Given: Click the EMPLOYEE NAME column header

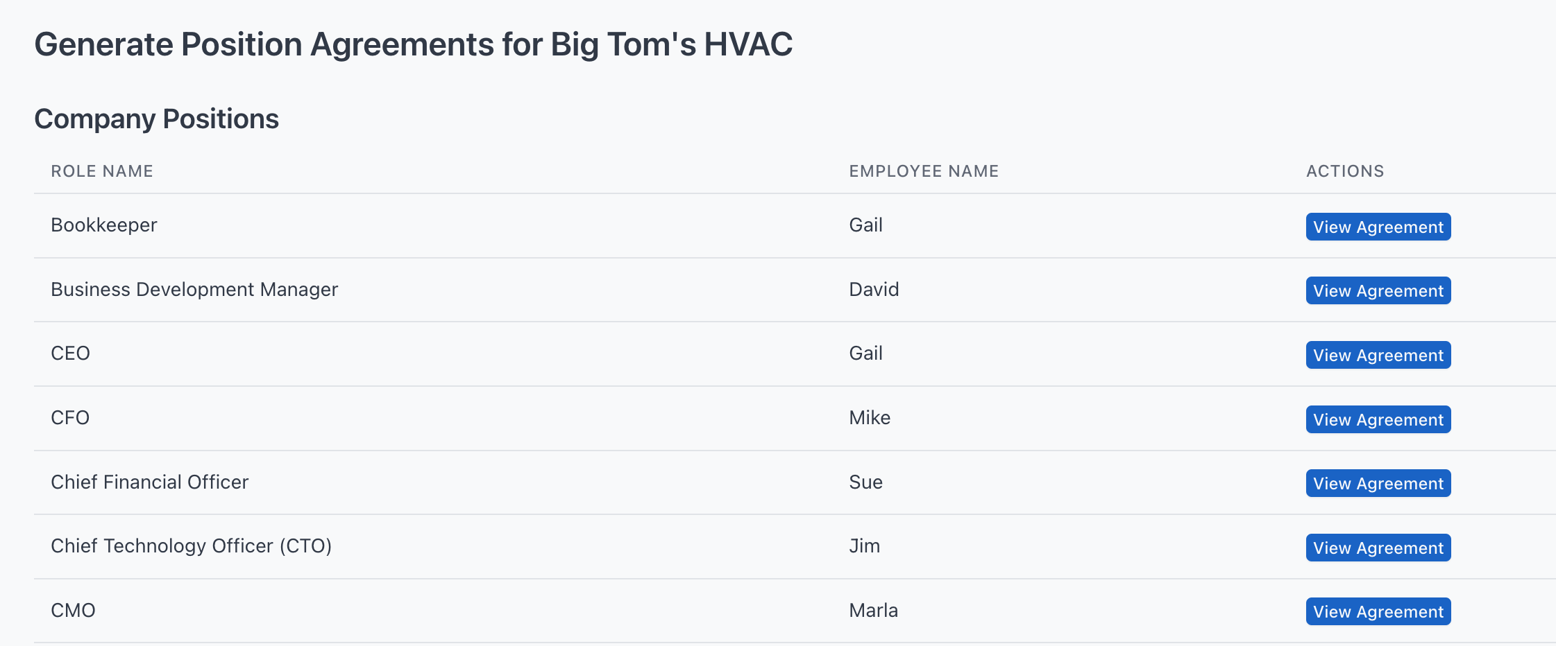Looking at the screenshot, I should pyautogui.click(x=924, y=171).
